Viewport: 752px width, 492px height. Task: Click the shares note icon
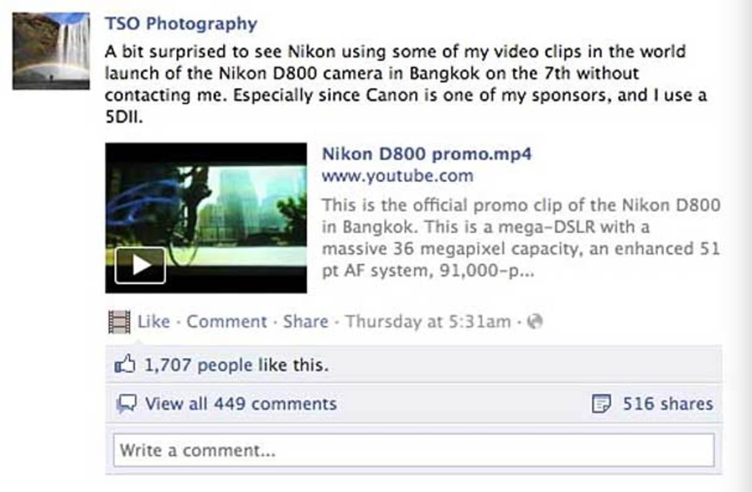(602, 404)
